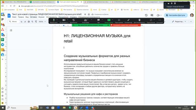Open Zoom More options ellipsis
196x110 pixels.
click(x=160, y=21)
